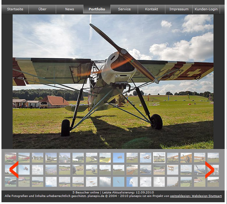Click the red previous arrow in gallery
This screenshot has height=204, width=227.
click(14, 170)
